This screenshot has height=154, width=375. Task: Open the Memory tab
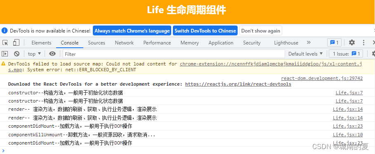[190, 43]
